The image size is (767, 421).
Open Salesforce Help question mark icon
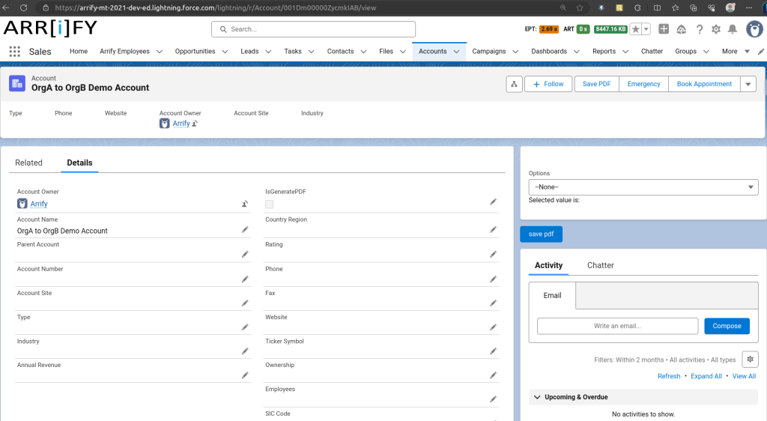tap(700, 29)
